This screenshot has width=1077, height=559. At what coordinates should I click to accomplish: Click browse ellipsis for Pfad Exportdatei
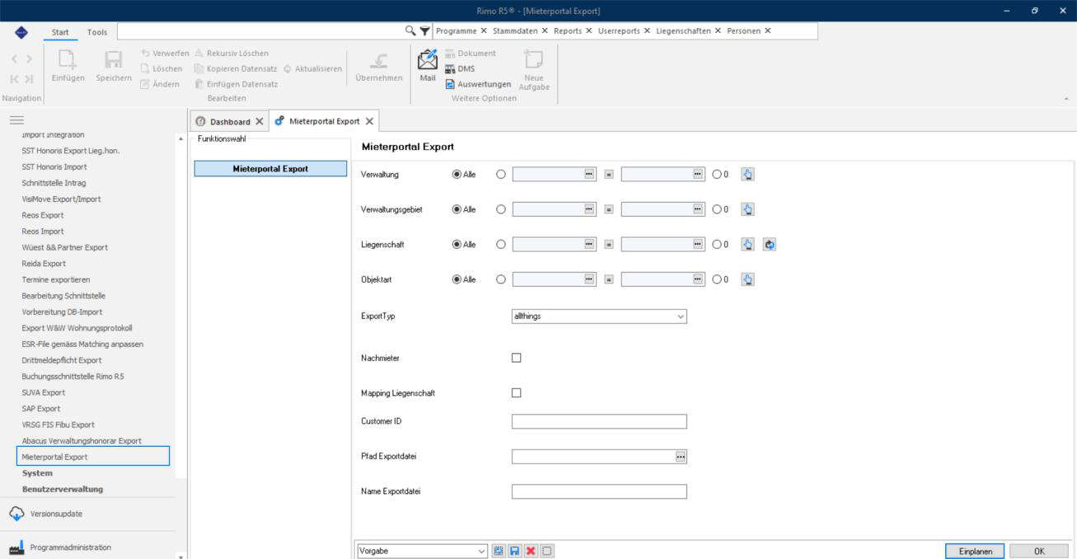click(x=681, y=457)
